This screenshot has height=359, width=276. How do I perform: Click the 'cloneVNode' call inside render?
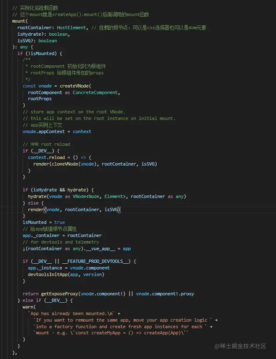[65, 164]
